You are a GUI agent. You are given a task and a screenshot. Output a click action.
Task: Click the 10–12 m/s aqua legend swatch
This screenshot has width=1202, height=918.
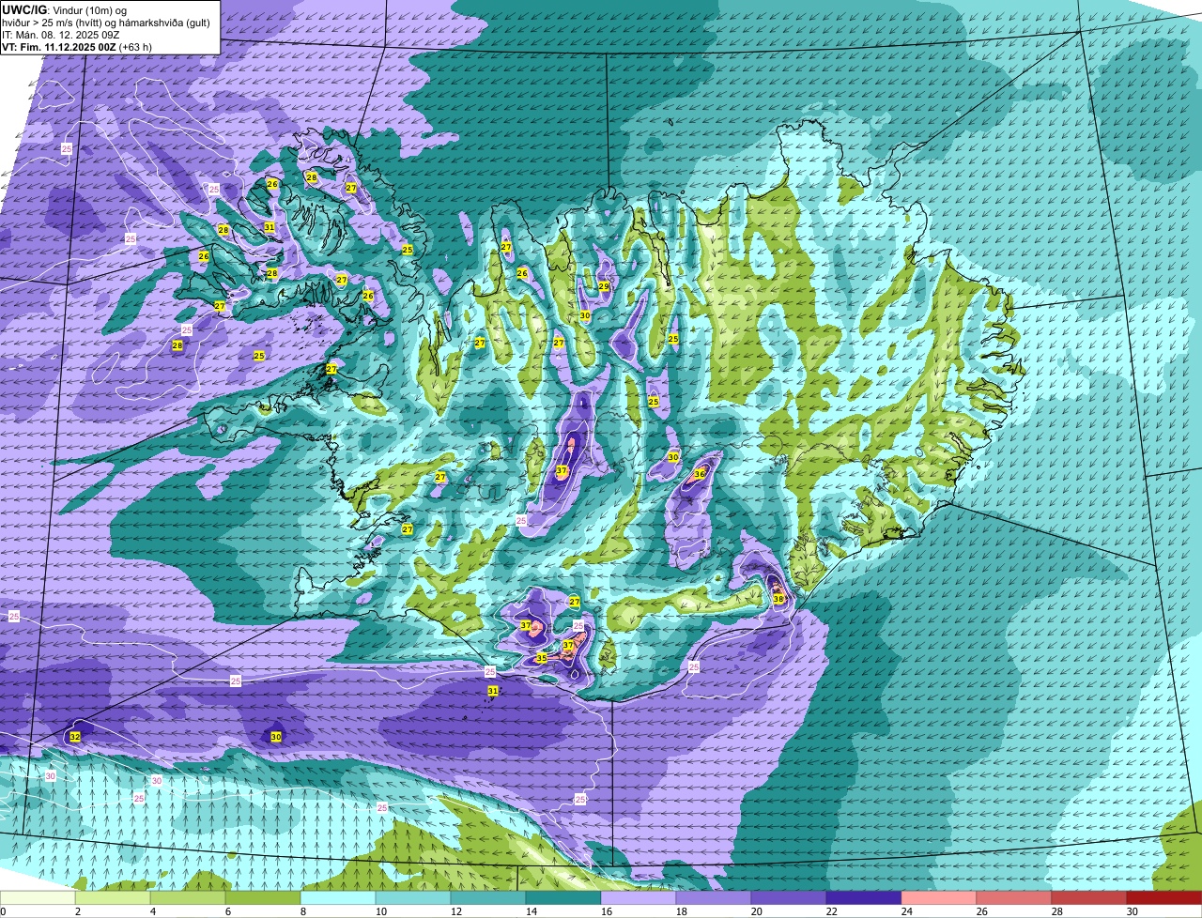pyautogui.click(x=413, y=898)
